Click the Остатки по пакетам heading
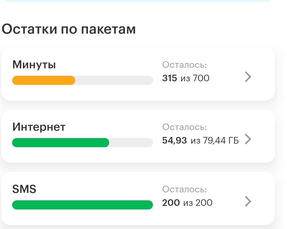This screenshot has height=229, width=287. pos(69,29)
